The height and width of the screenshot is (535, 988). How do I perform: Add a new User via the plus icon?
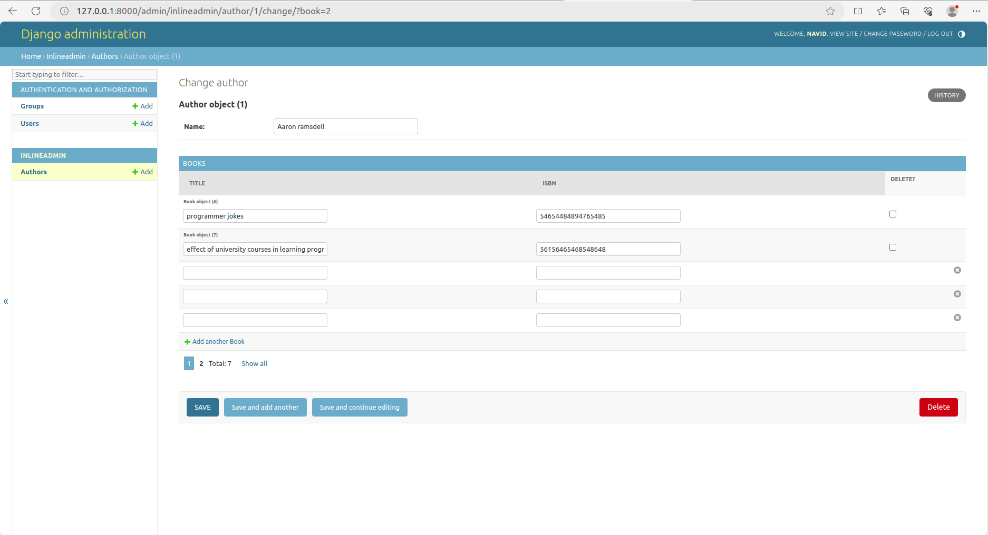point(142,123)
